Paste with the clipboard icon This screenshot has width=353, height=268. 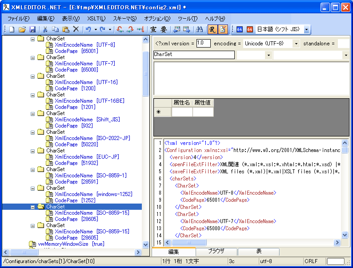point(65,29)
